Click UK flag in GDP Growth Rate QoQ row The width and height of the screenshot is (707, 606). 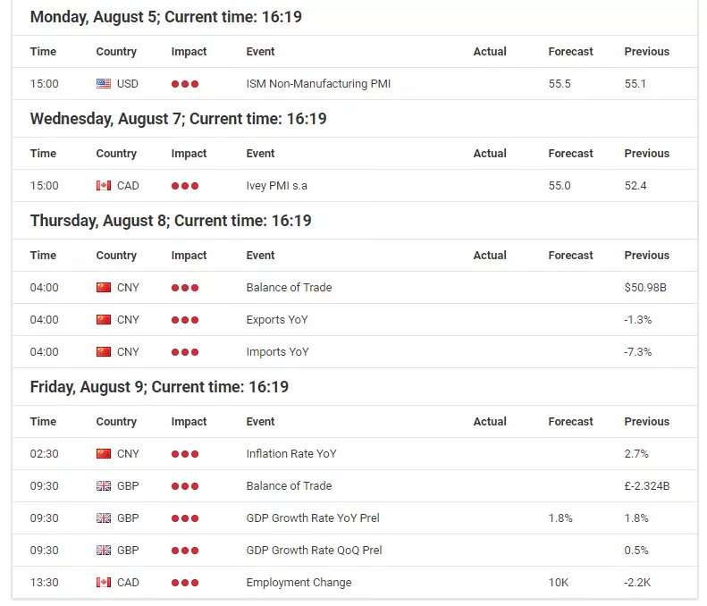pos(104,550)
